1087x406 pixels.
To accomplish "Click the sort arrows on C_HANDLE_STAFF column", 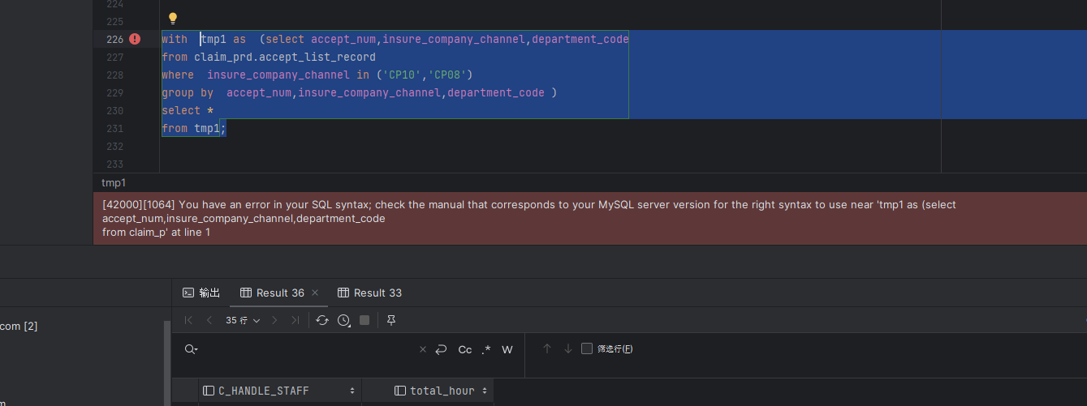I will (352, 391).
